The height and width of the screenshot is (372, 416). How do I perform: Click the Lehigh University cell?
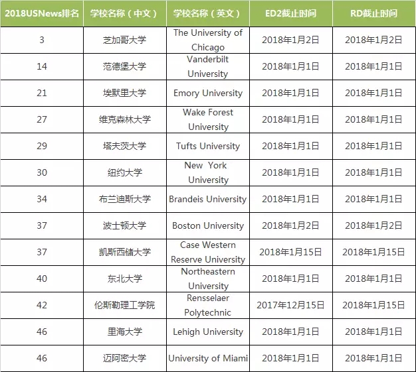point(208,332)
